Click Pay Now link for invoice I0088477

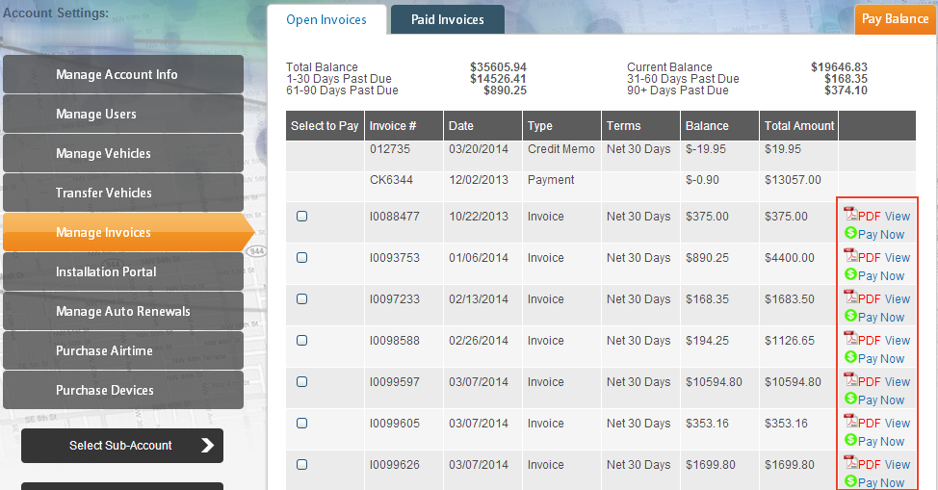pyautogui.click(x=881, y=235)
